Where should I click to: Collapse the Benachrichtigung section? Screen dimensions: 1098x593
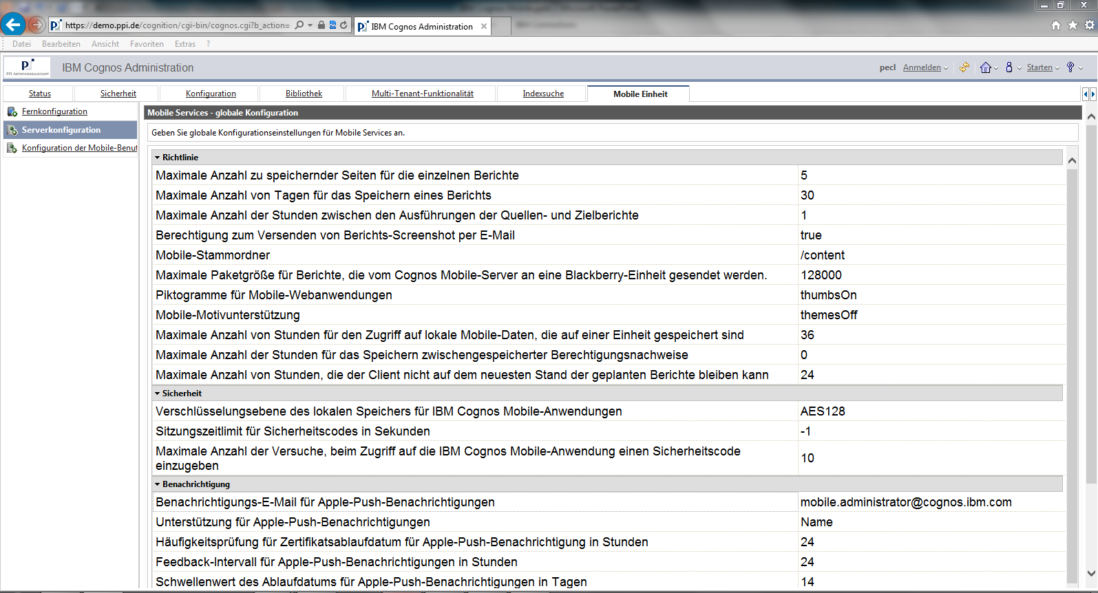[x=158, y=484]
